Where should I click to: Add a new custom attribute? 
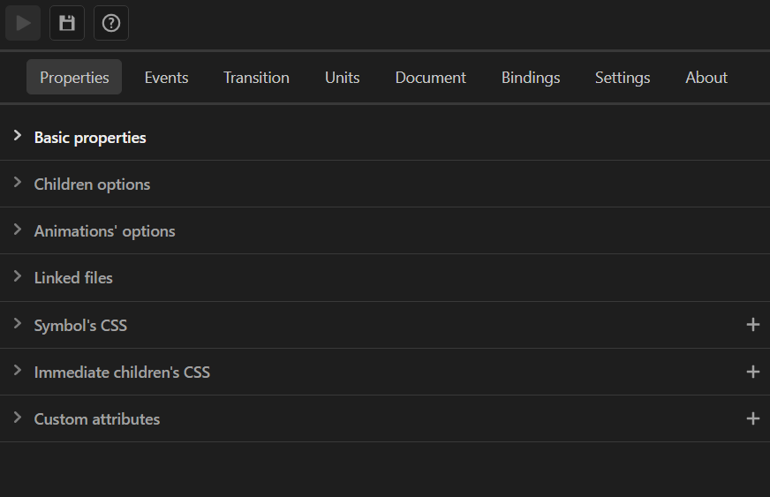coord(753,418)
